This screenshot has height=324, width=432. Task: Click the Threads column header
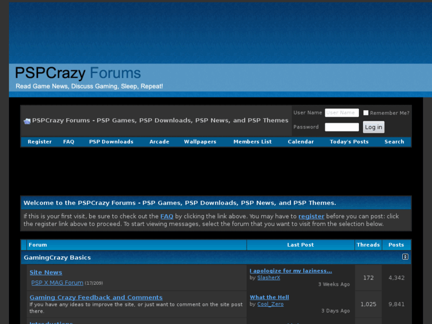368,245
